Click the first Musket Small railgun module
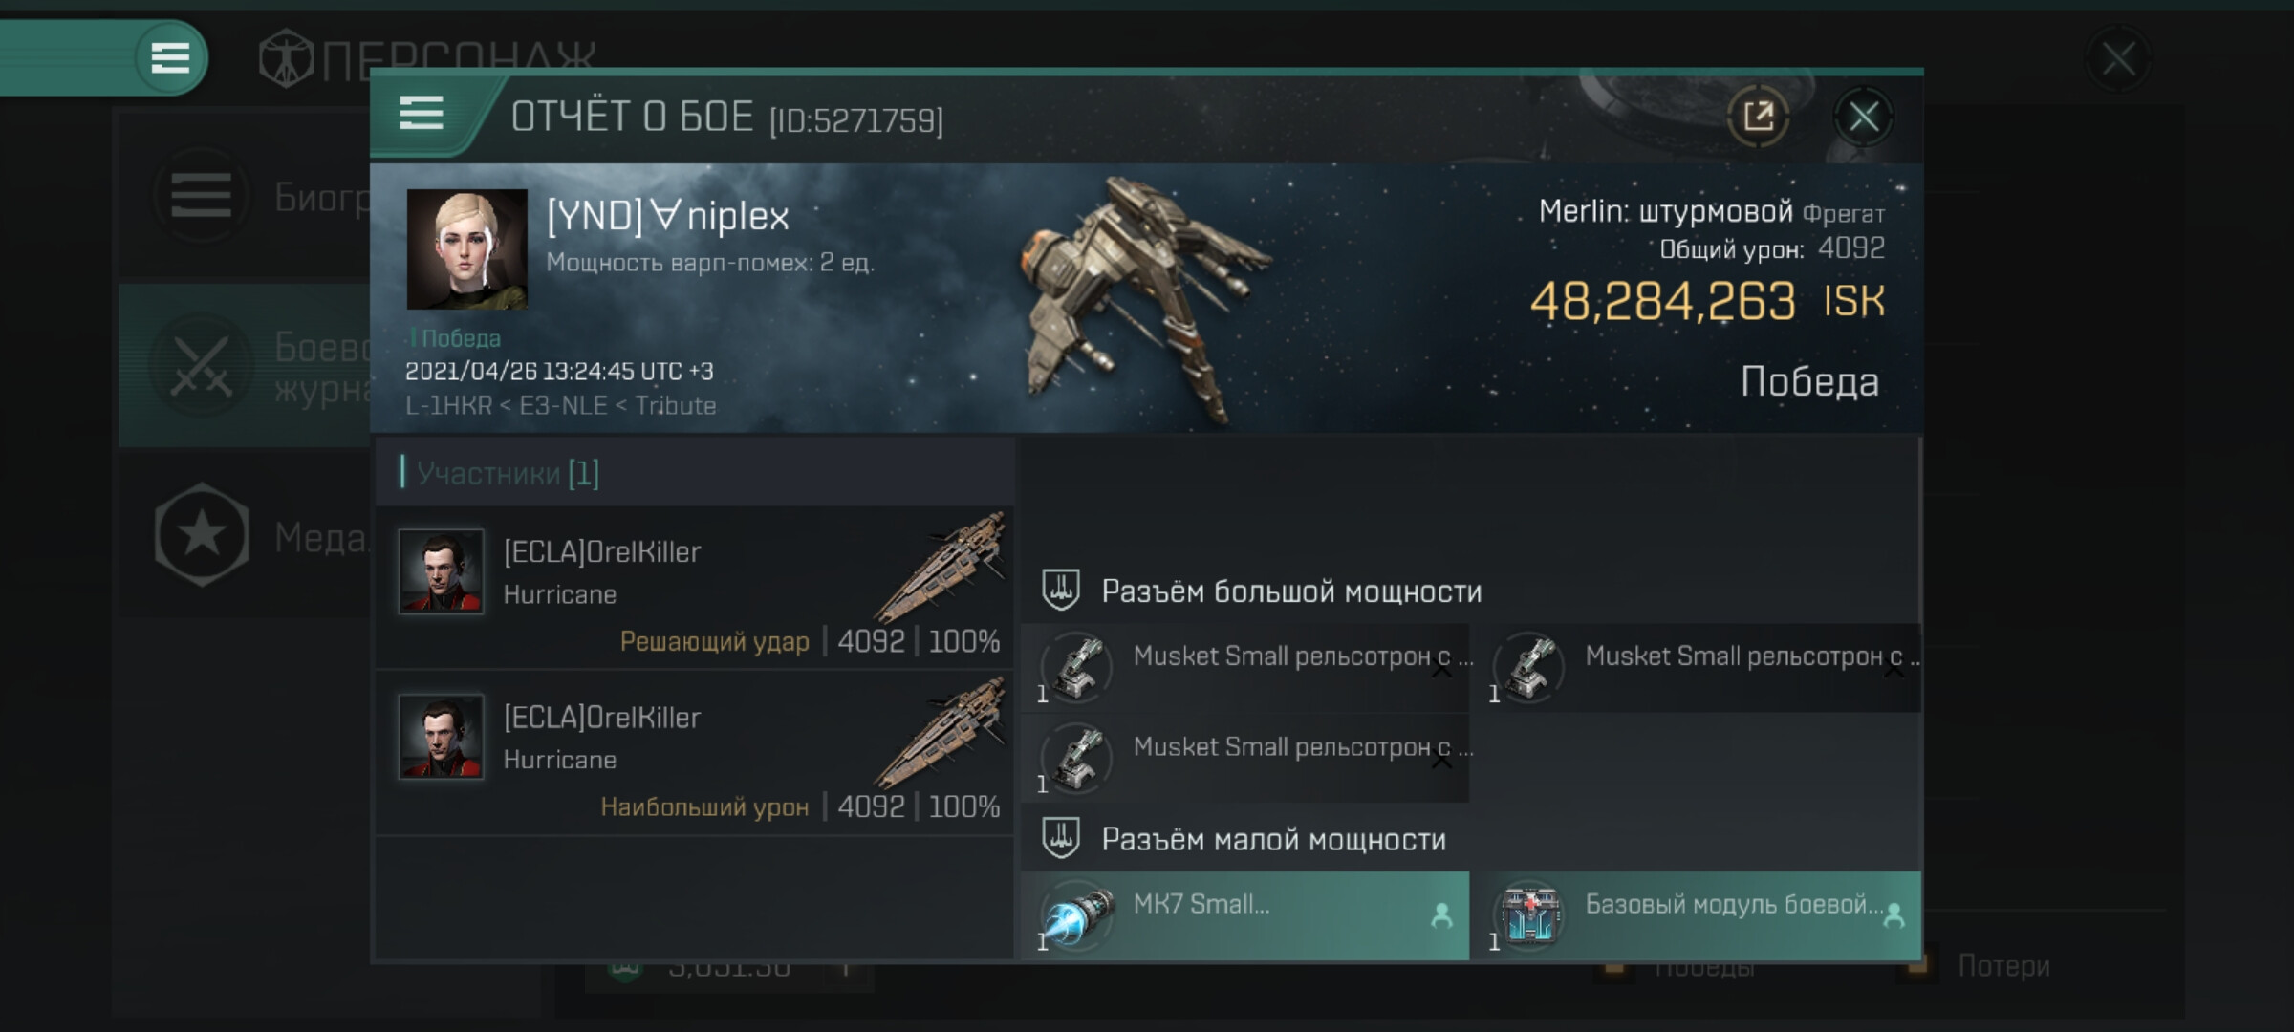 (1244, 668)
